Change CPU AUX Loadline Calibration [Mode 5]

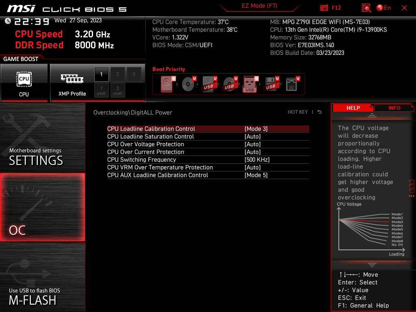(256, 175)
